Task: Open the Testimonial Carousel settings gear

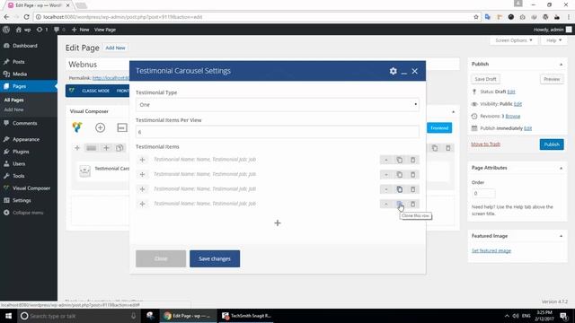Action: click(x=394, y=71)
